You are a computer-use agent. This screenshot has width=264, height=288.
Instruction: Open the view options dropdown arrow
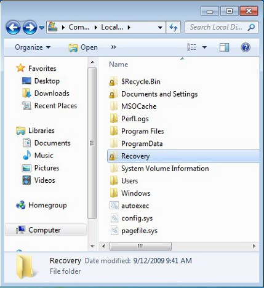pyautogui.click(x=204, y=47)
